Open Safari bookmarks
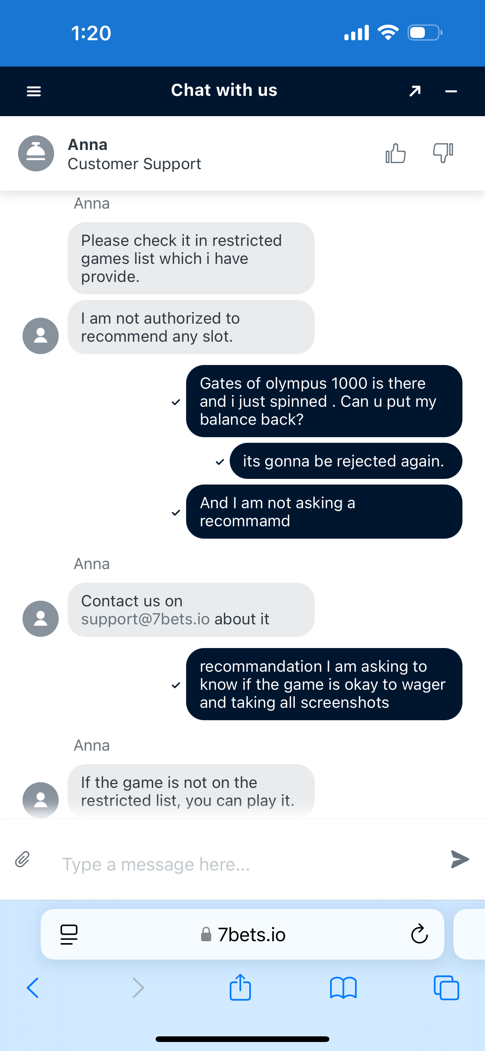Screen dimensions: 485x1051 click(x=343, y=988)
